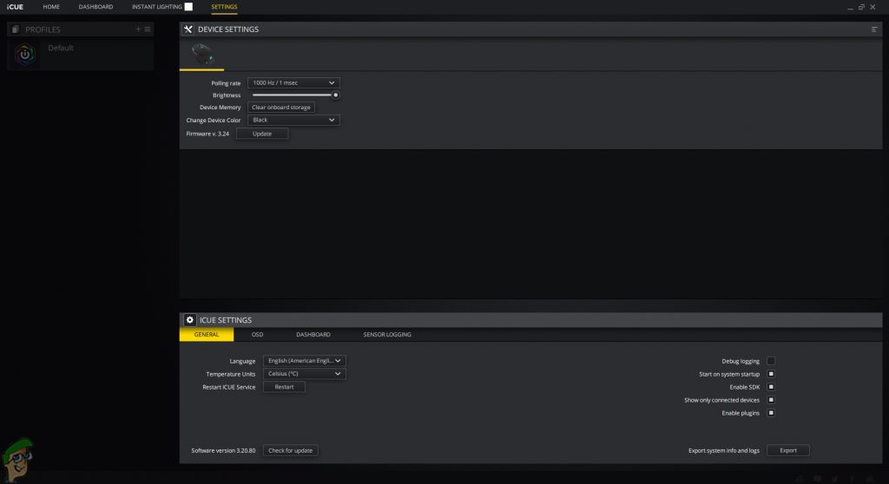Select the mouse device thumbnail
Viewport: 889px width, 484px height.
pyautogui.click(x=201, y=54)
